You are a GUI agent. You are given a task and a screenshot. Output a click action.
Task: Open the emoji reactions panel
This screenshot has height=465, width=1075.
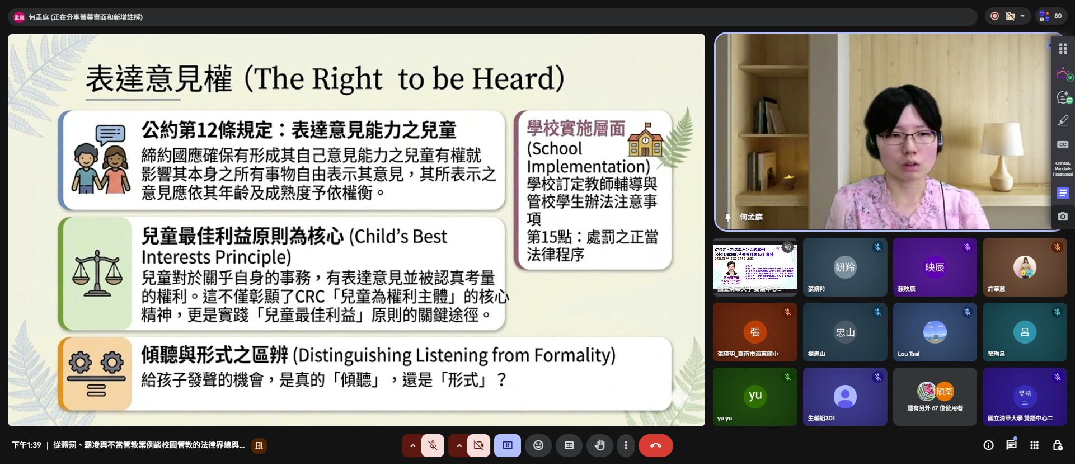click(x=538, y=445)
